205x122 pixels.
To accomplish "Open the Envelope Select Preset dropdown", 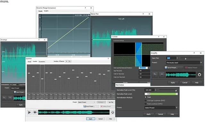I will 18,88.
